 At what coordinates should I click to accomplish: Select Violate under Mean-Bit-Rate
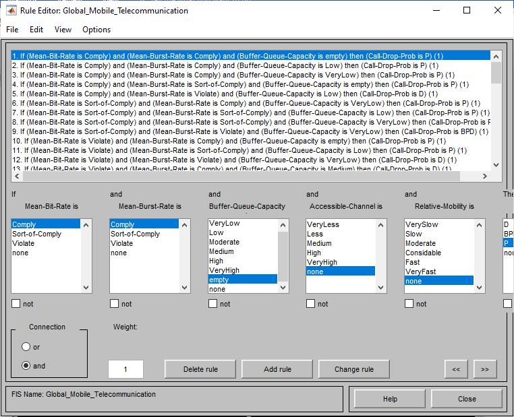click(46, 243)
